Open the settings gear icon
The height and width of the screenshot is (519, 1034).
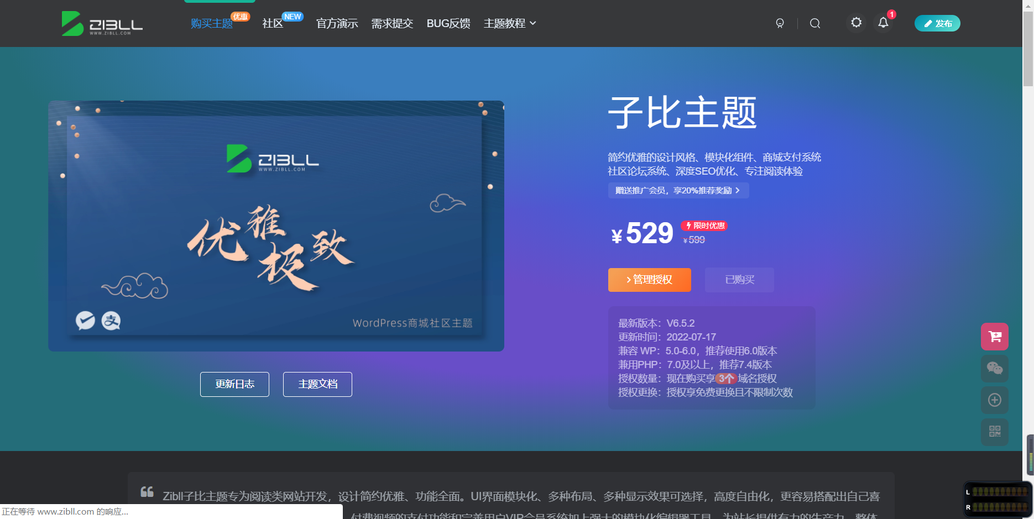856,23
